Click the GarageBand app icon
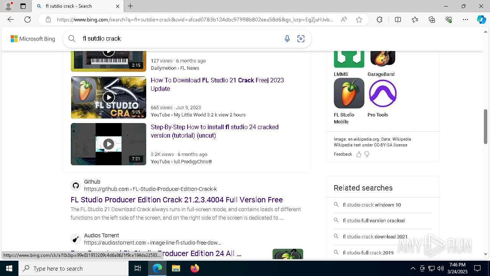This screenshot has width=490, height=276. pos(383,59)
